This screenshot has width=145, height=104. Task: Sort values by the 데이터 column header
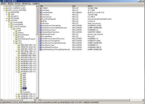[115, 6]
